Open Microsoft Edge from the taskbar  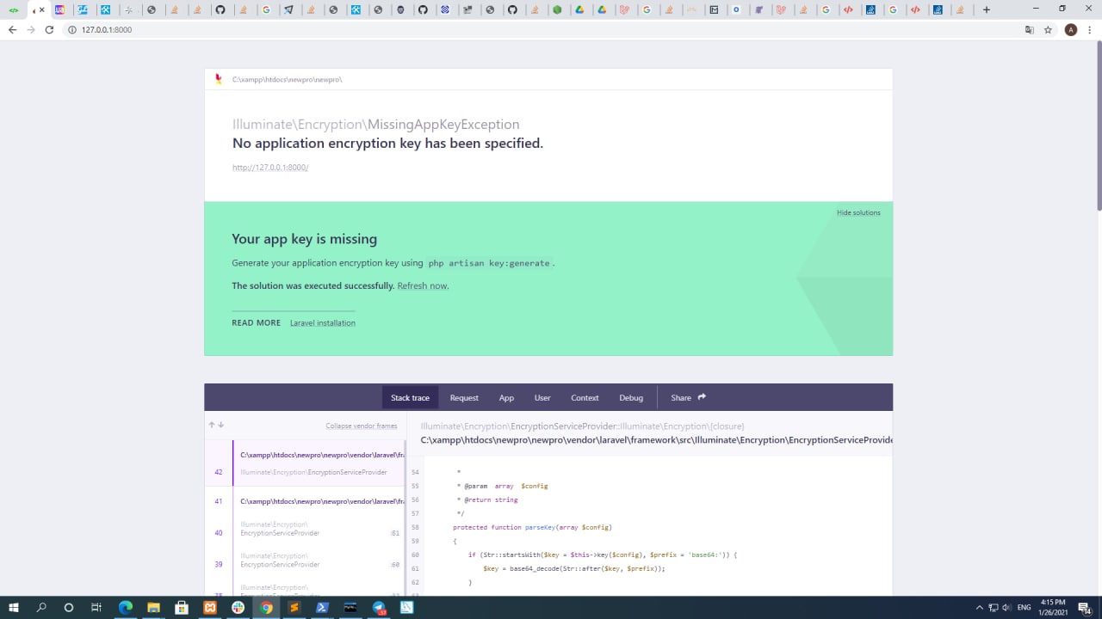tap(125, 608)
